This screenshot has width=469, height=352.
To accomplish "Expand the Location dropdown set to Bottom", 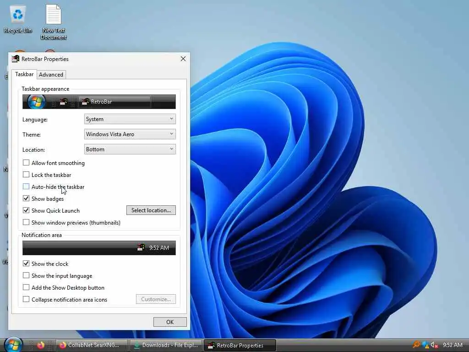I will click(x=130, y=149).
